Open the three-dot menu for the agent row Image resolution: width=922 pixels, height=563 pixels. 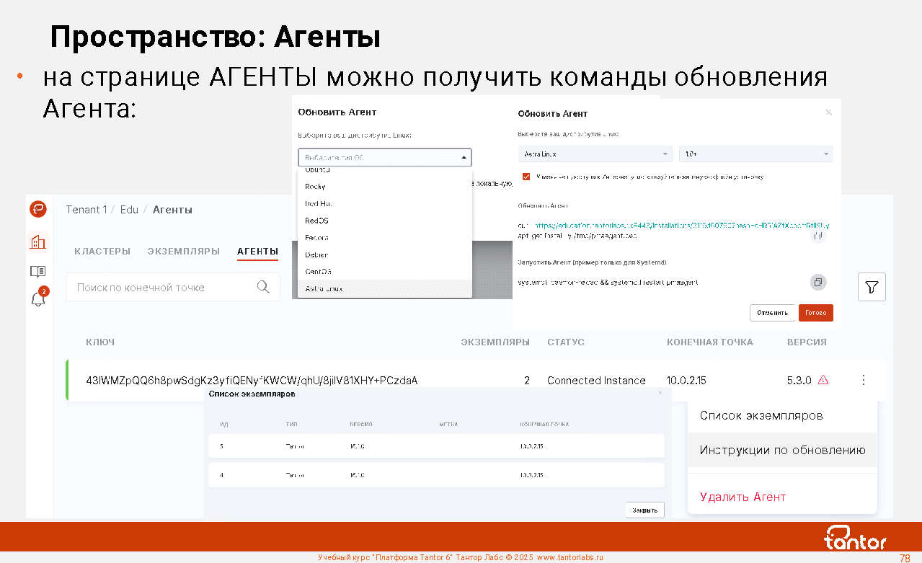tap(864, 380)
